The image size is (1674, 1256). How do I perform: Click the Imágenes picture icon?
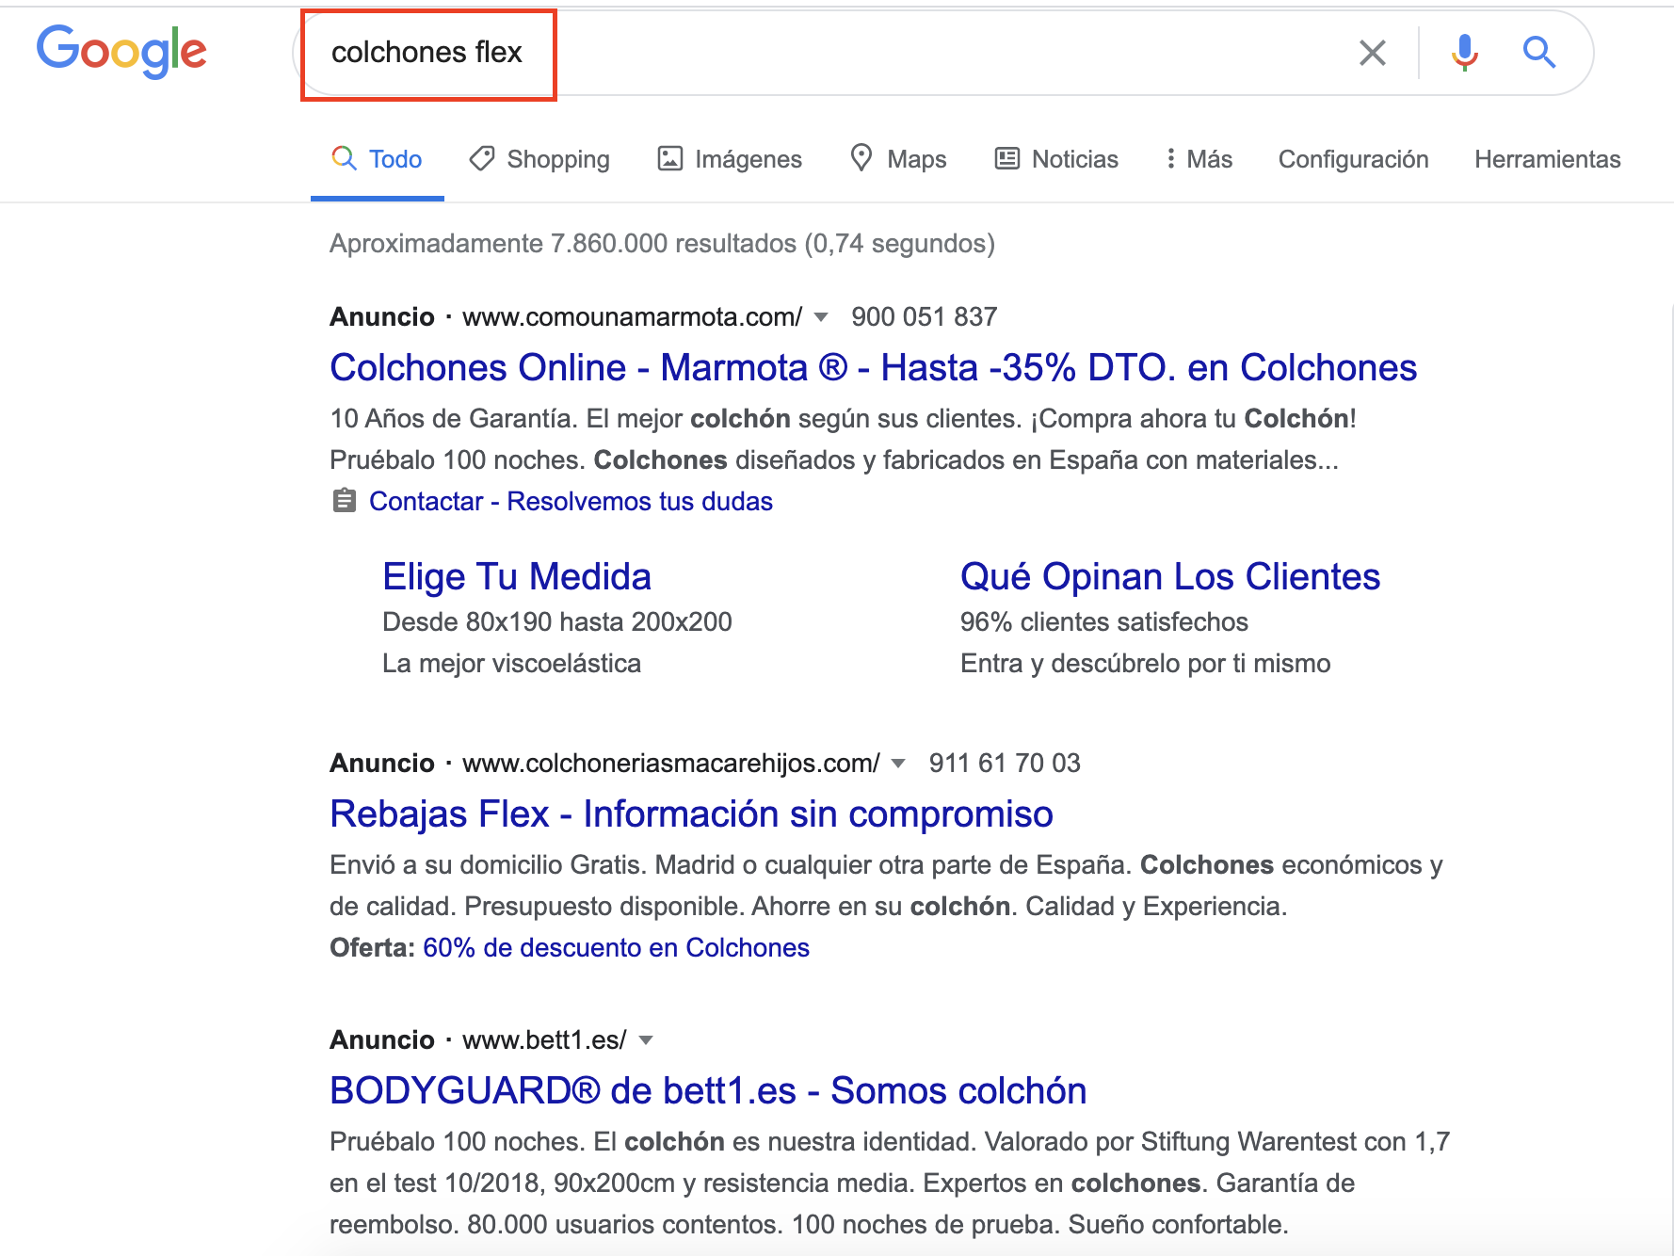tap(669, 158)
